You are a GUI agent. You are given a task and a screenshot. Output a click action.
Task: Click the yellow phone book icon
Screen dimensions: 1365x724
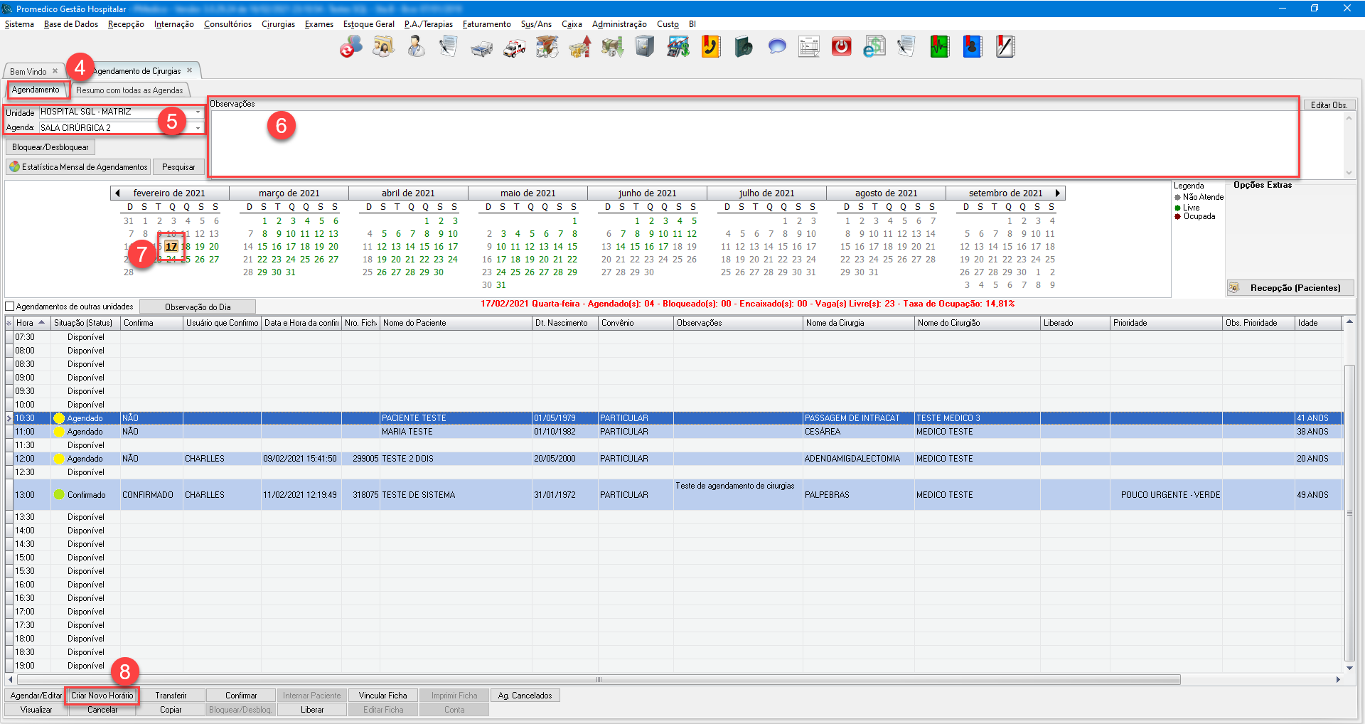[x=710, y=47]
